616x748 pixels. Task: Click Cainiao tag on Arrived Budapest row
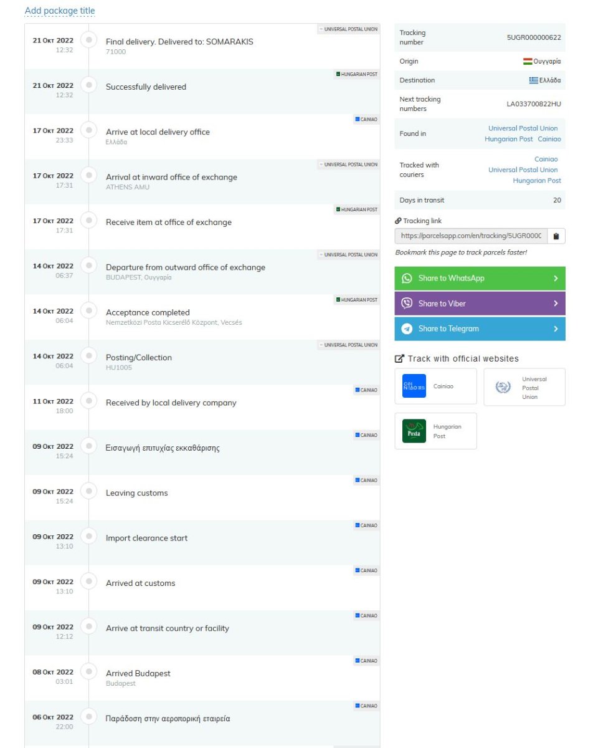tap(366, 661)
